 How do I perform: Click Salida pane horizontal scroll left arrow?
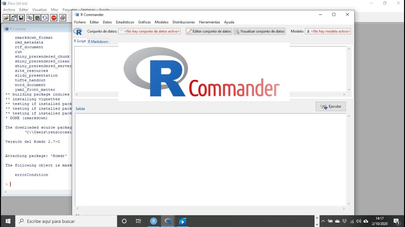[x=78, y=208]
